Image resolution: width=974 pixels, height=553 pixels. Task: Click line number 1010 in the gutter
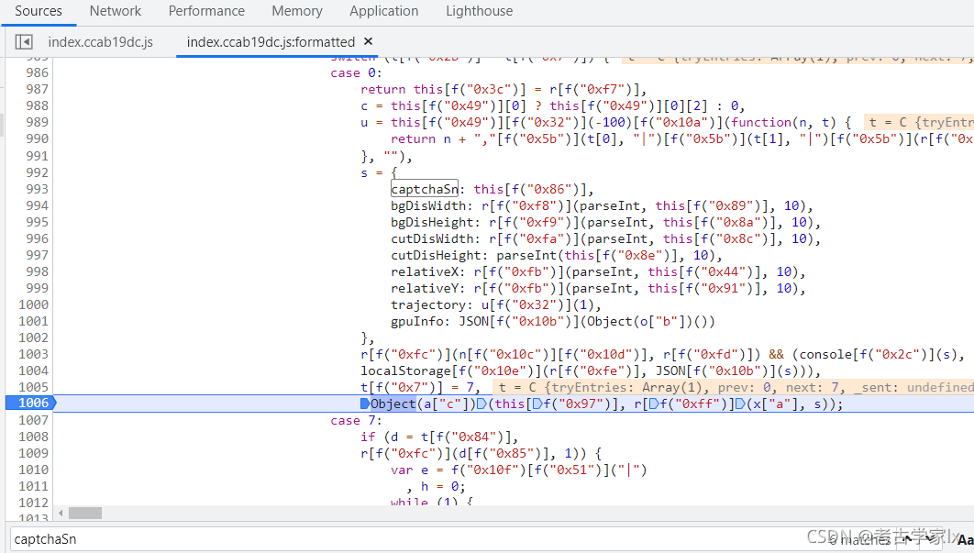(33, 470)
